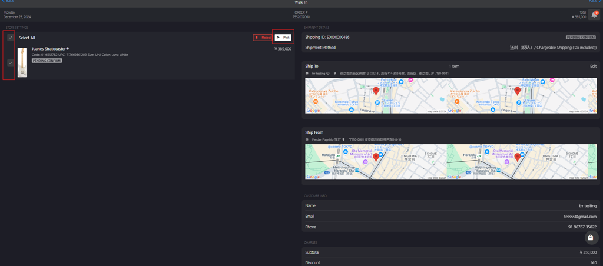603x266 pixels.
Task: Edit the Ship To address
Action: pos(594,66)
